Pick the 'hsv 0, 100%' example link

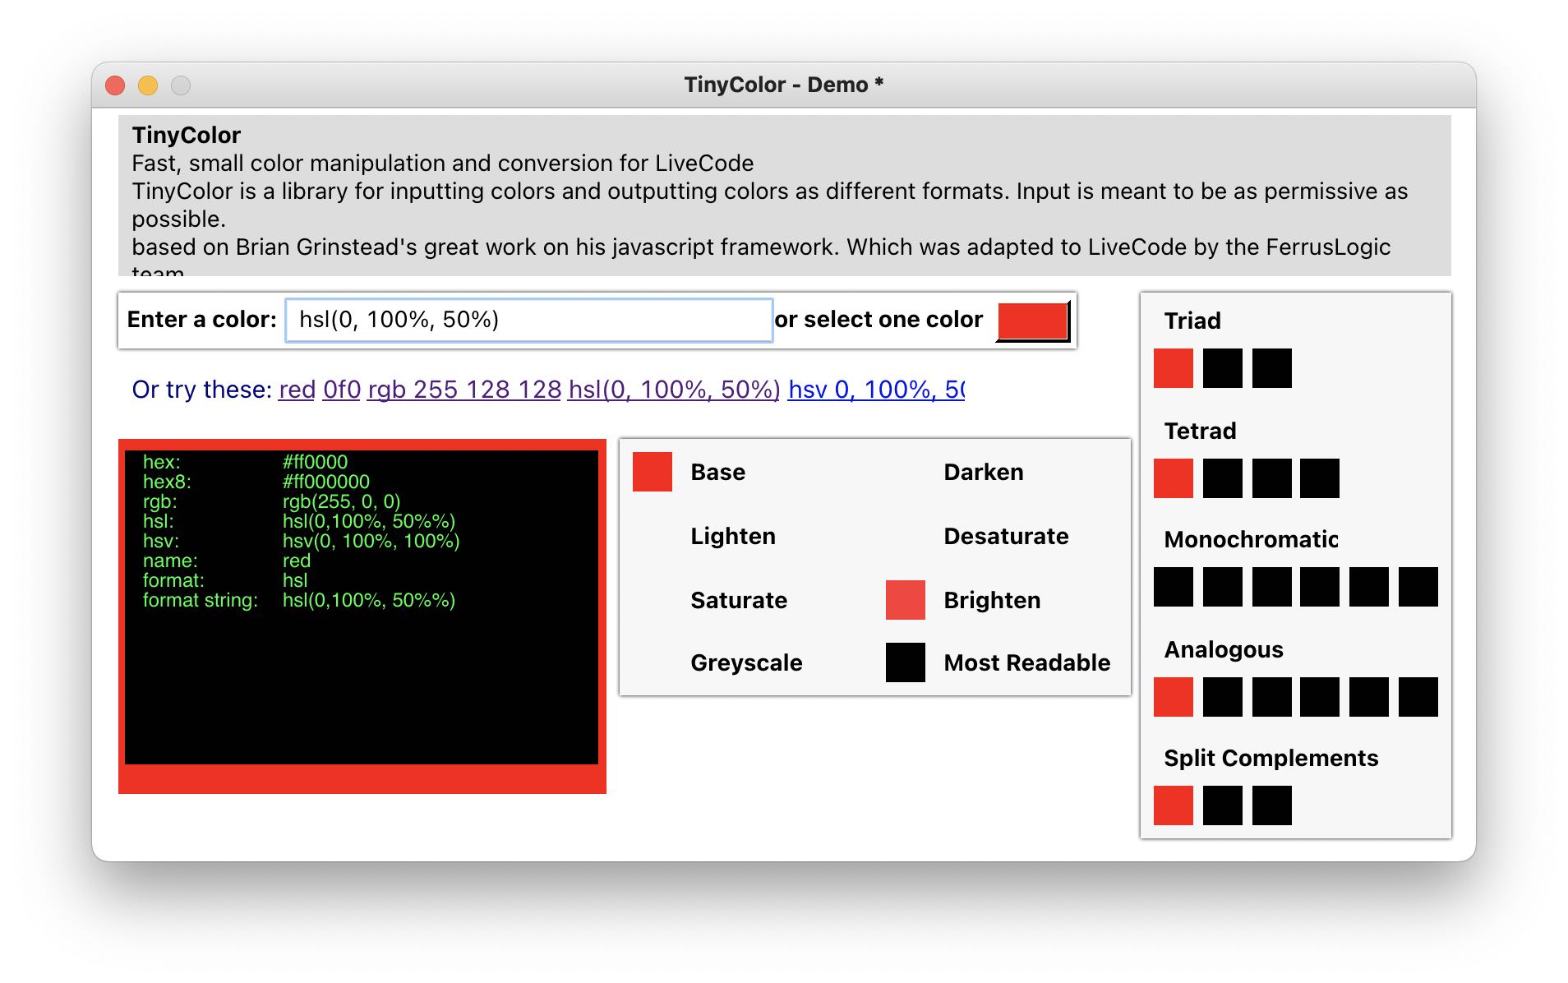coord(876,390)
